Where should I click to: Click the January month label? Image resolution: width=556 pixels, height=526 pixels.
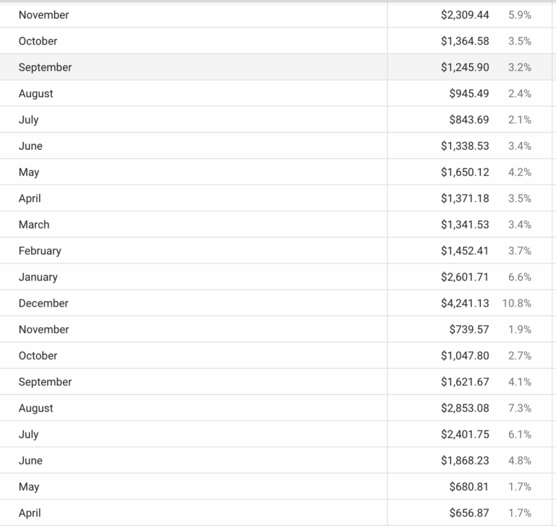tap(38, 277)
